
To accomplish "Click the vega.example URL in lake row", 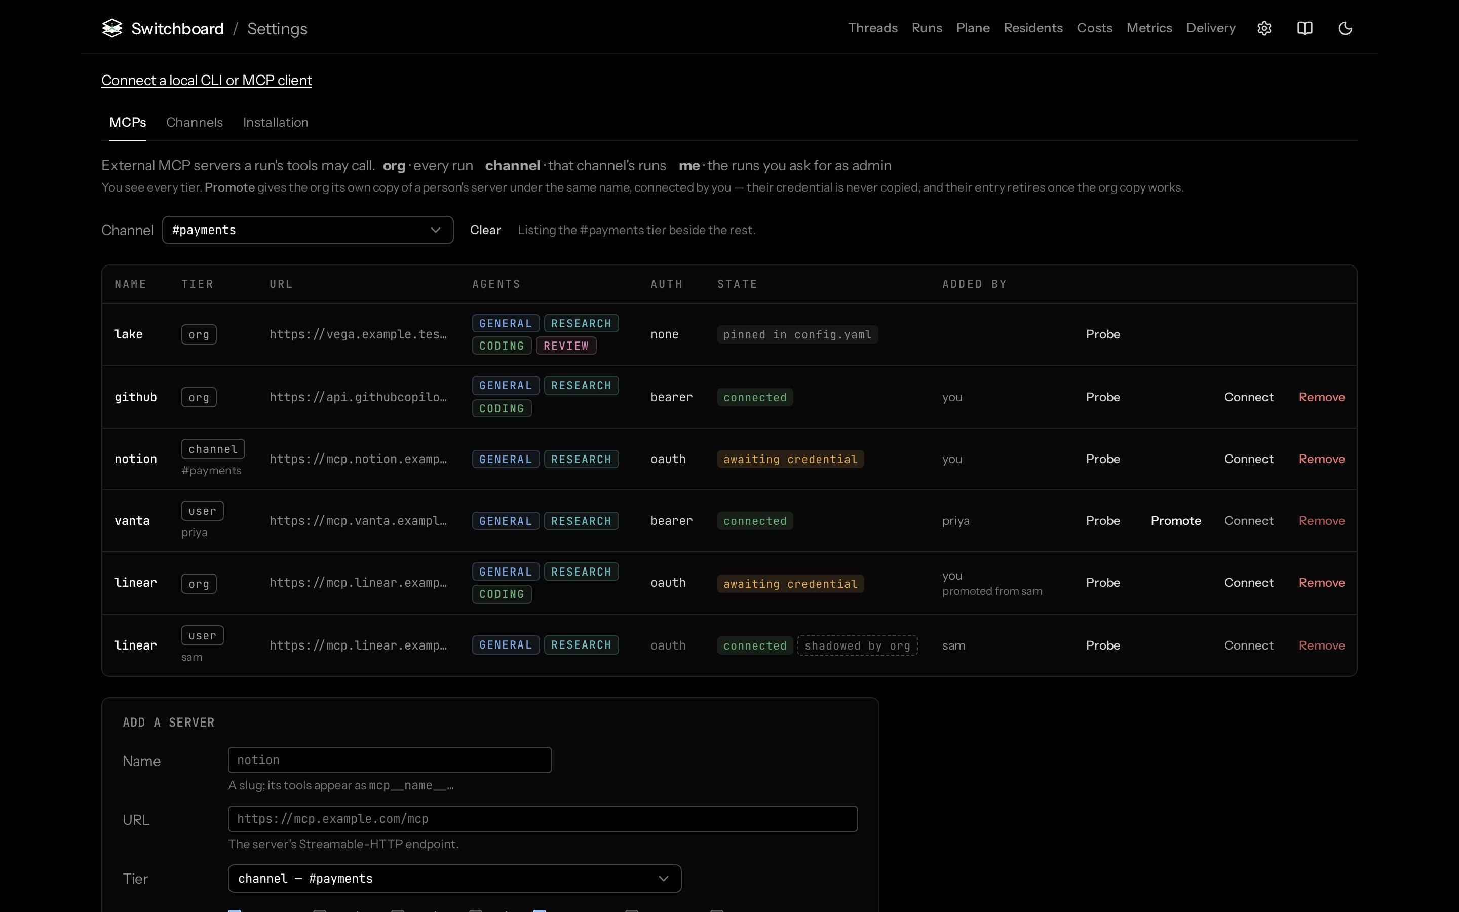I will point(358,334).
